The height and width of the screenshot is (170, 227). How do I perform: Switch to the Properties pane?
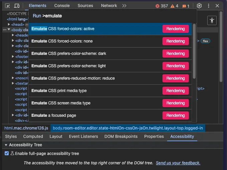click(154, 137)
